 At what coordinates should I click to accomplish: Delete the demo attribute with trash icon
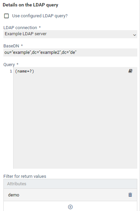click(x=130, y=195)
